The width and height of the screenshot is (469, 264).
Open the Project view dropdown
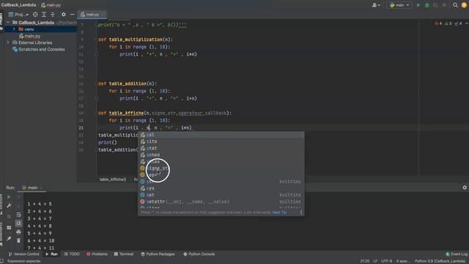click(18, 15)
